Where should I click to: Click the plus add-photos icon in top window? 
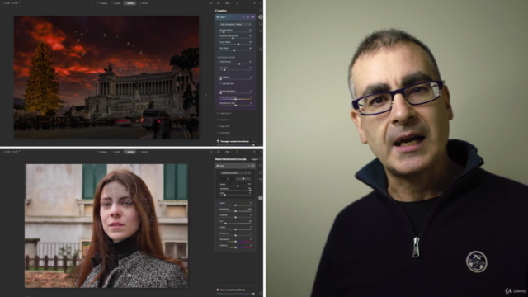pyautogui.click(x=92, y=3)
